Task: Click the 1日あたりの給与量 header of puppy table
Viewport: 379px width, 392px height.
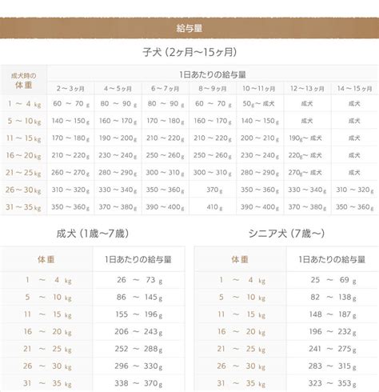Action: pyautogui.click(x=213, y=74)
